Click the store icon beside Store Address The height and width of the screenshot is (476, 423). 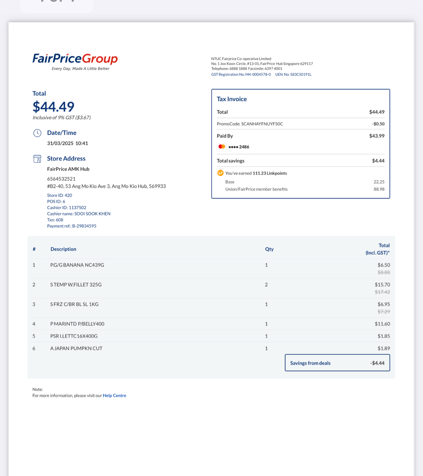(x=37, y=159)
